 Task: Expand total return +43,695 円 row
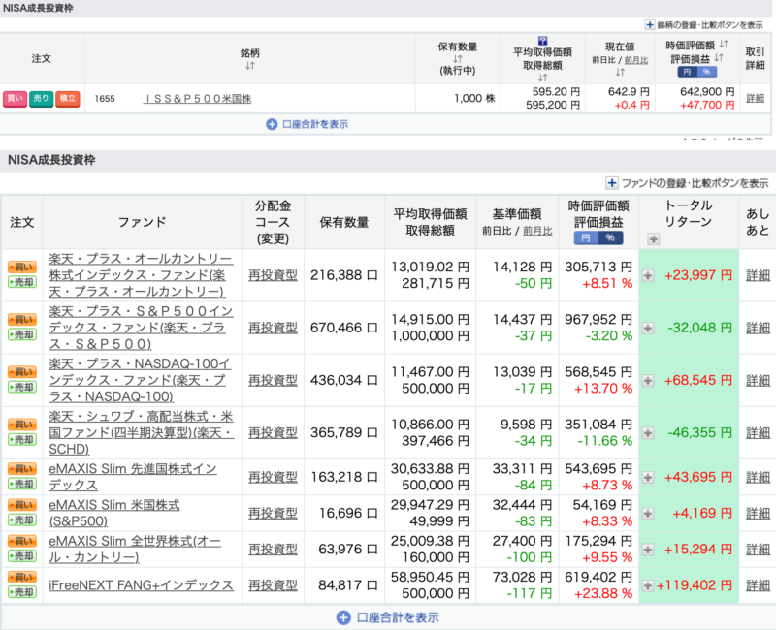click(647, 477)
